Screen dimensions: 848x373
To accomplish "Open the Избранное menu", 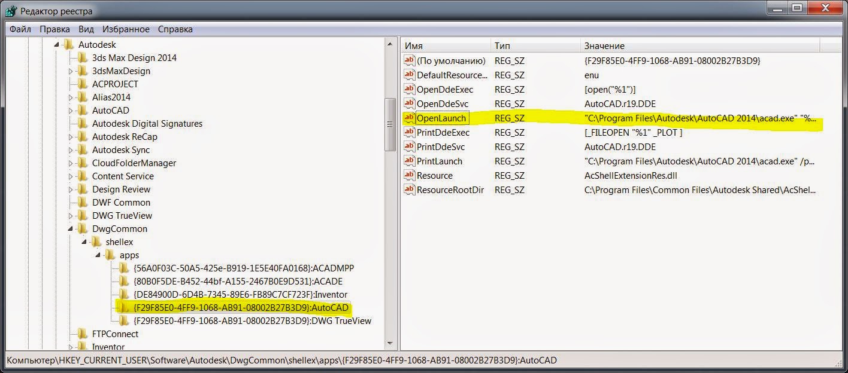I will click(126, 29).
